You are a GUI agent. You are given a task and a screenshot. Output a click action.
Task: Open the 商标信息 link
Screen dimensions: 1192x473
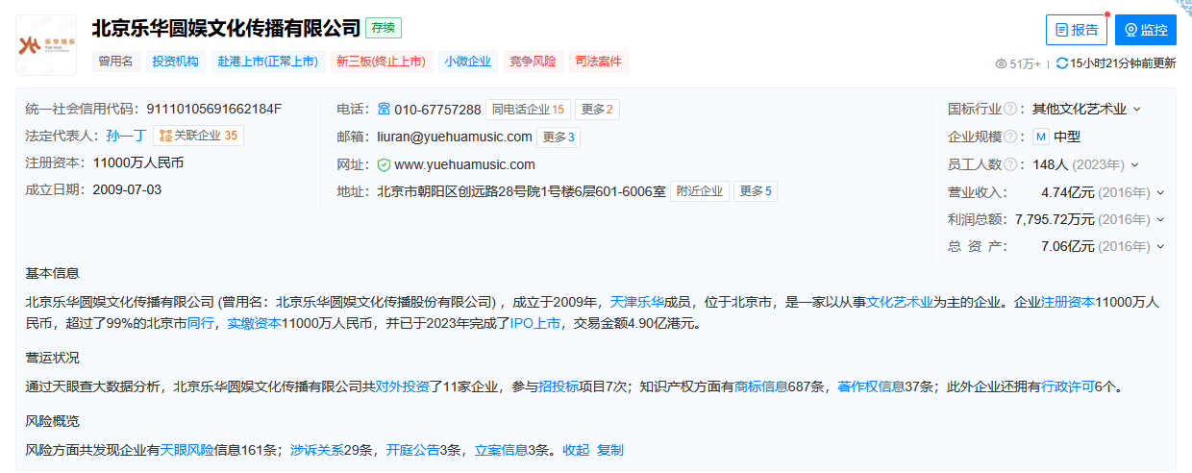click(761, 387)
